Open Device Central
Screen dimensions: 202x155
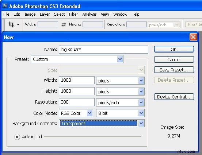(174, 97)
